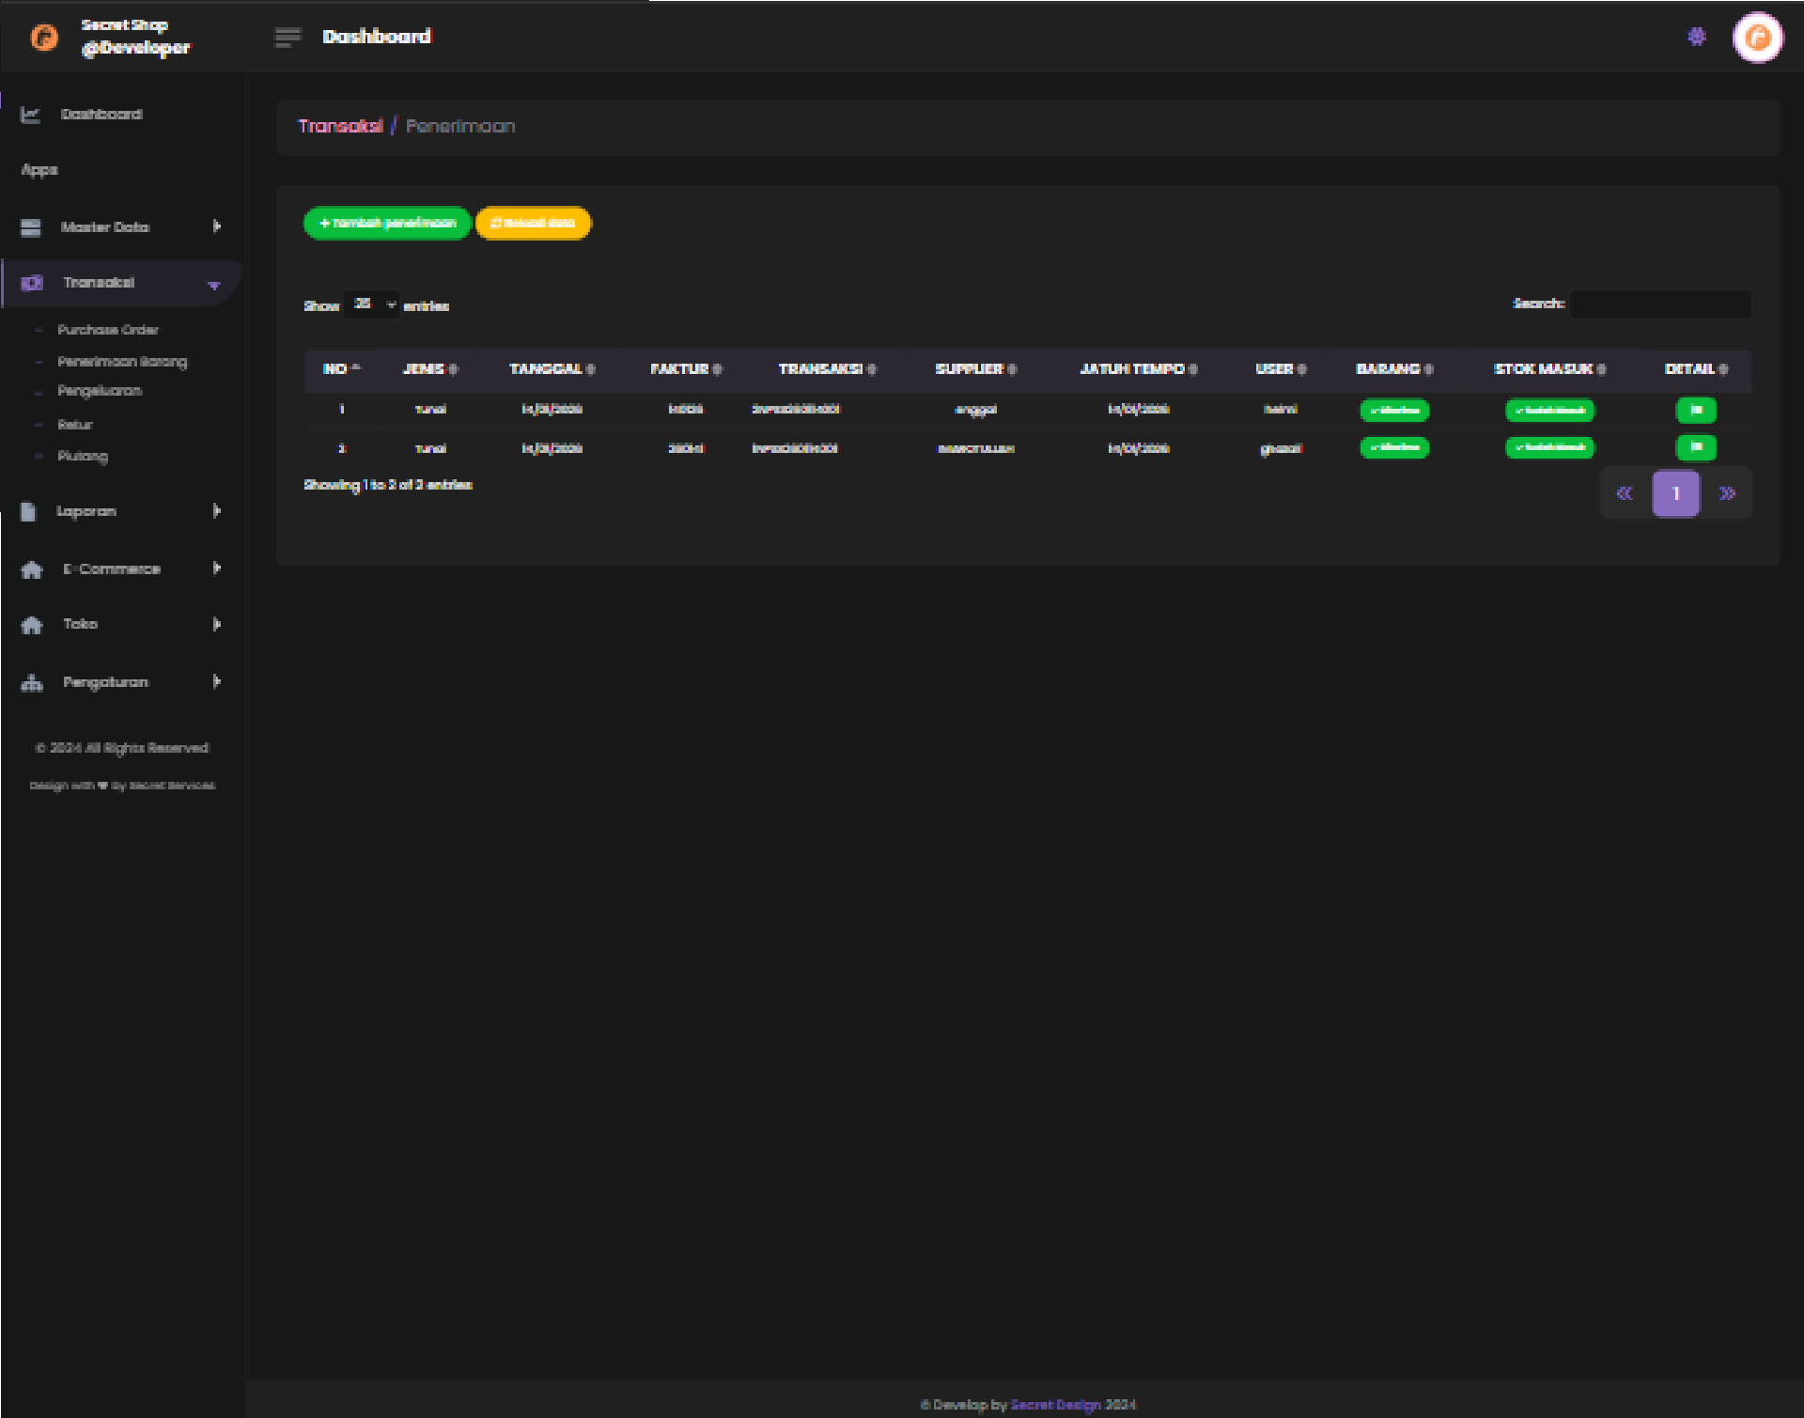Screen dimensions: 1804x1418
Task: Open detail icon for row 1
Action: point(1696,411)
